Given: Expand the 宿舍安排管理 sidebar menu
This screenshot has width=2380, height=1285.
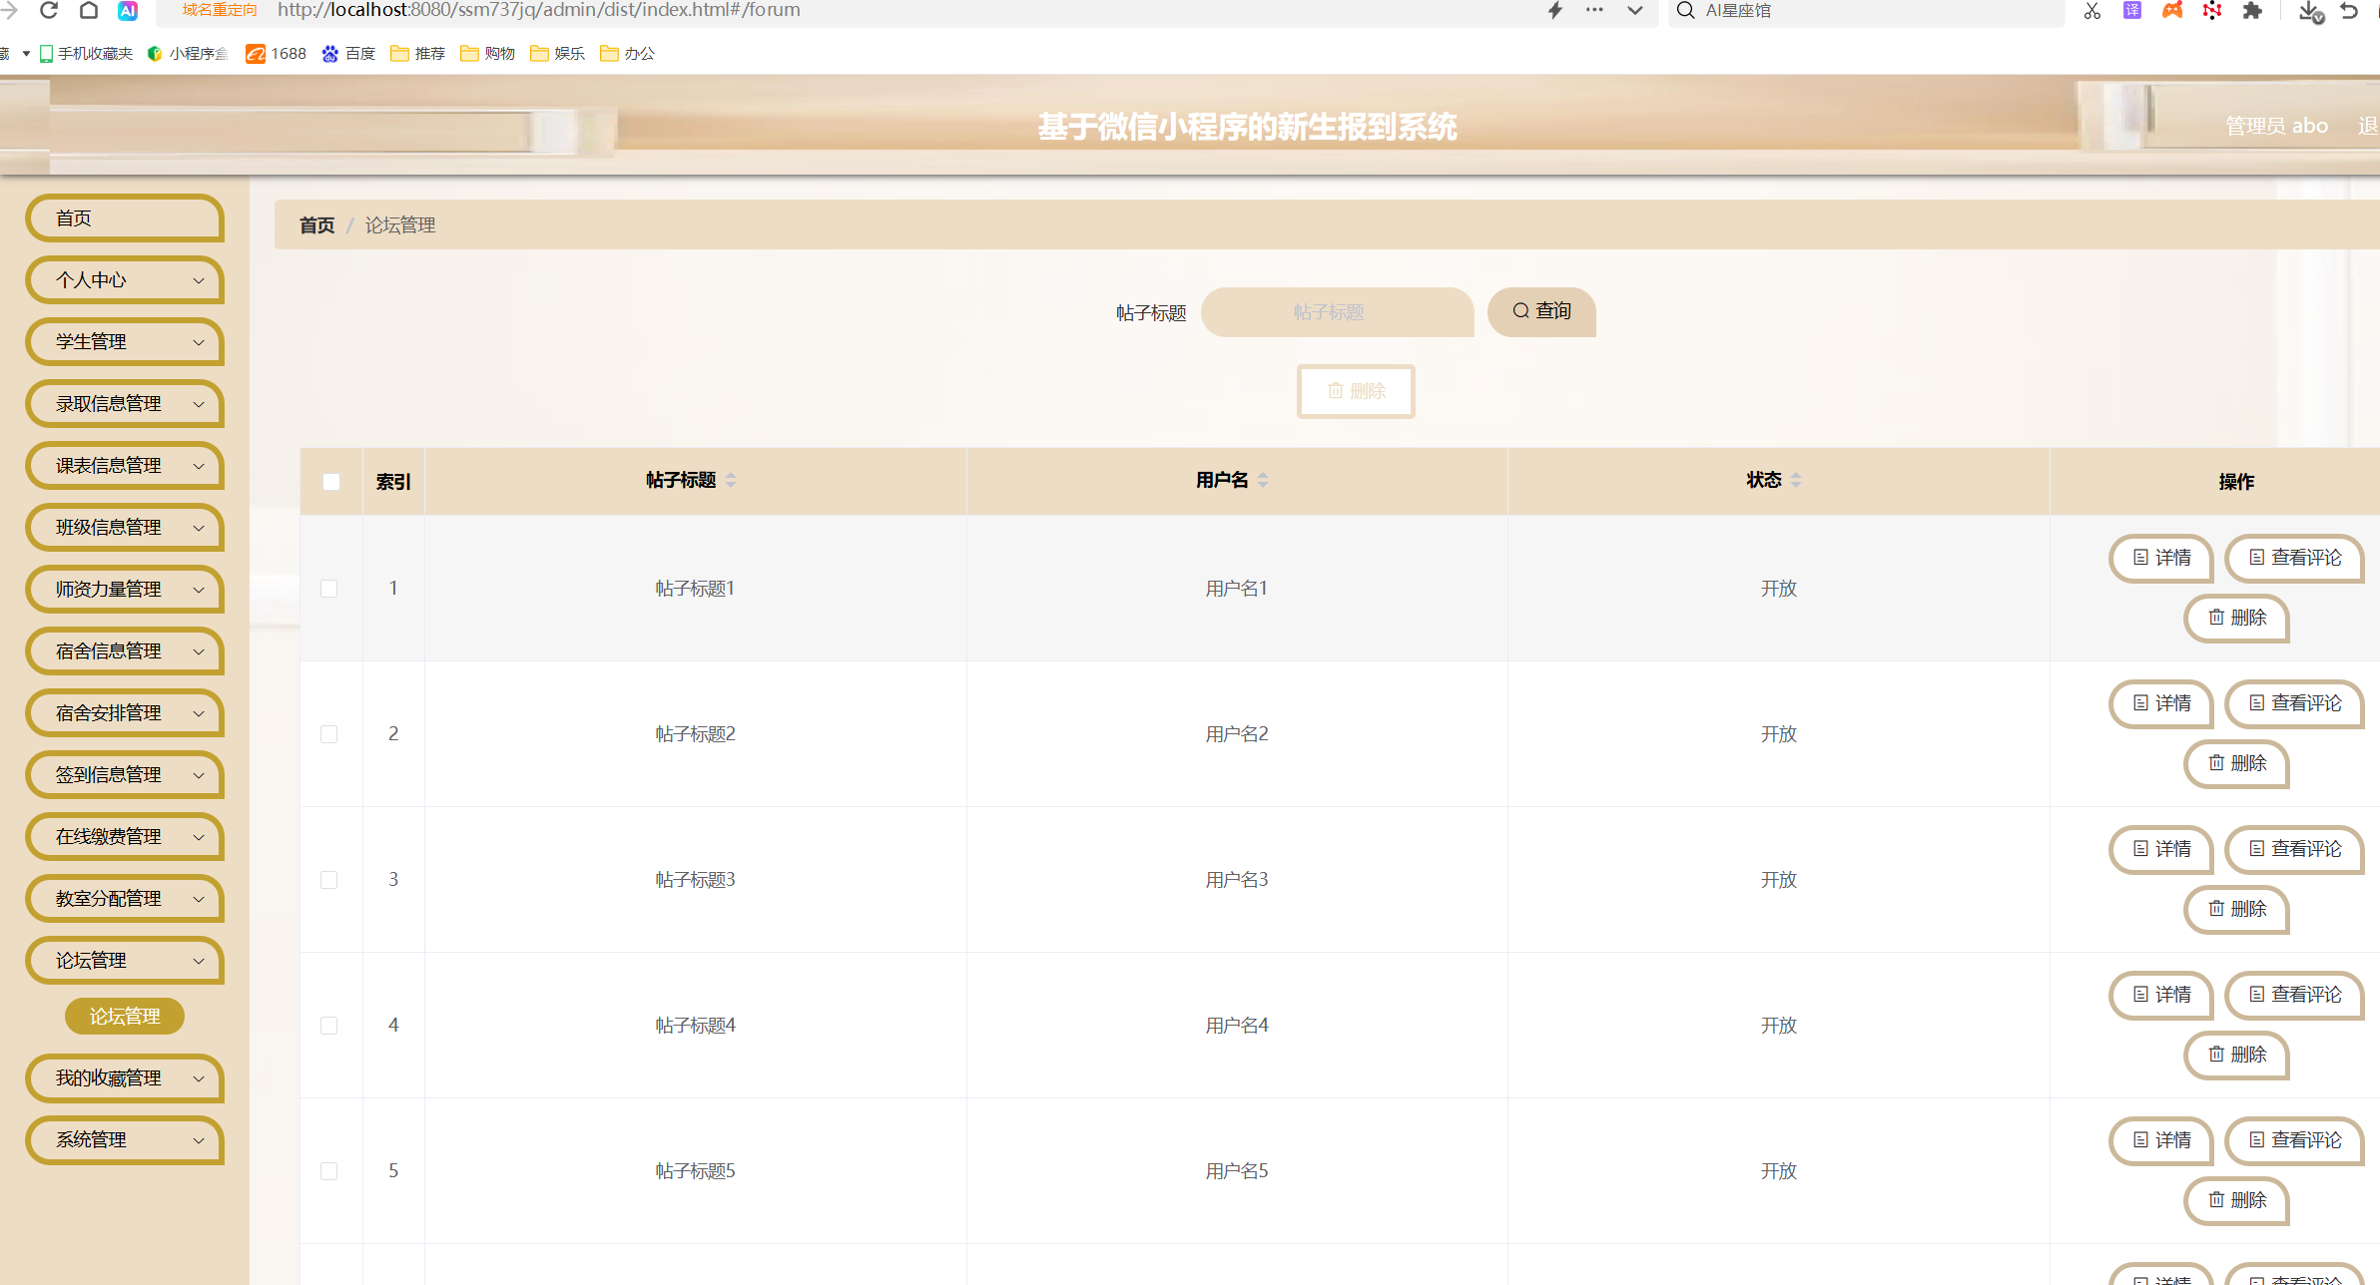Looking at the screenshot, I should click(125, 713).
